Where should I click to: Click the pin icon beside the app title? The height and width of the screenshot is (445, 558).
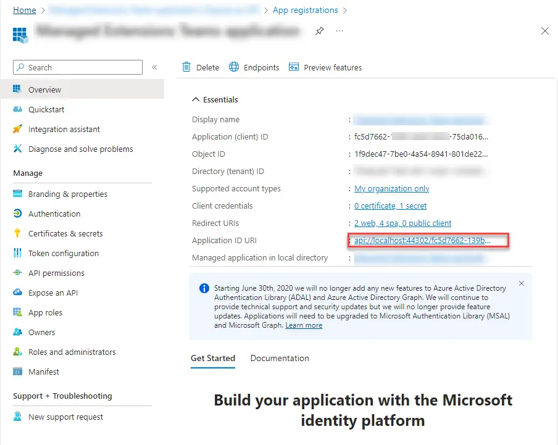click(x=320, y=31)
